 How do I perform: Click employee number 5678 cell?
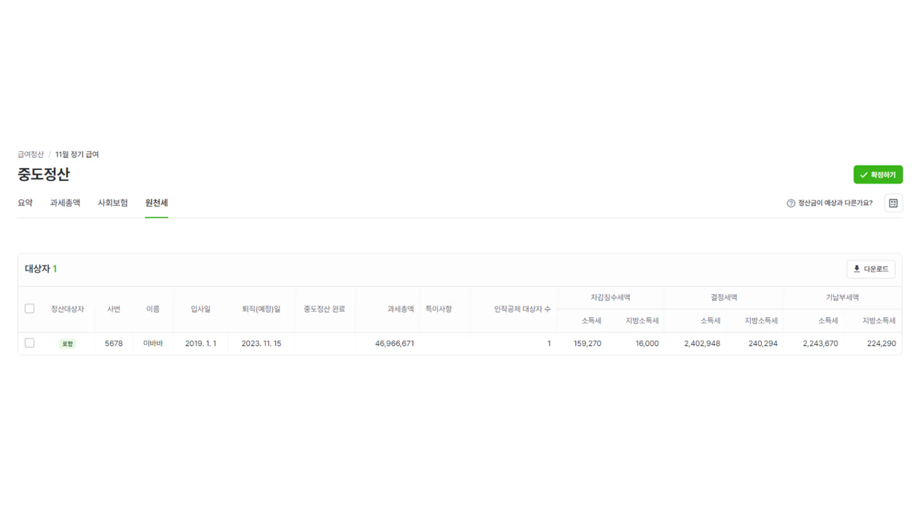click(x=113, y=343)
